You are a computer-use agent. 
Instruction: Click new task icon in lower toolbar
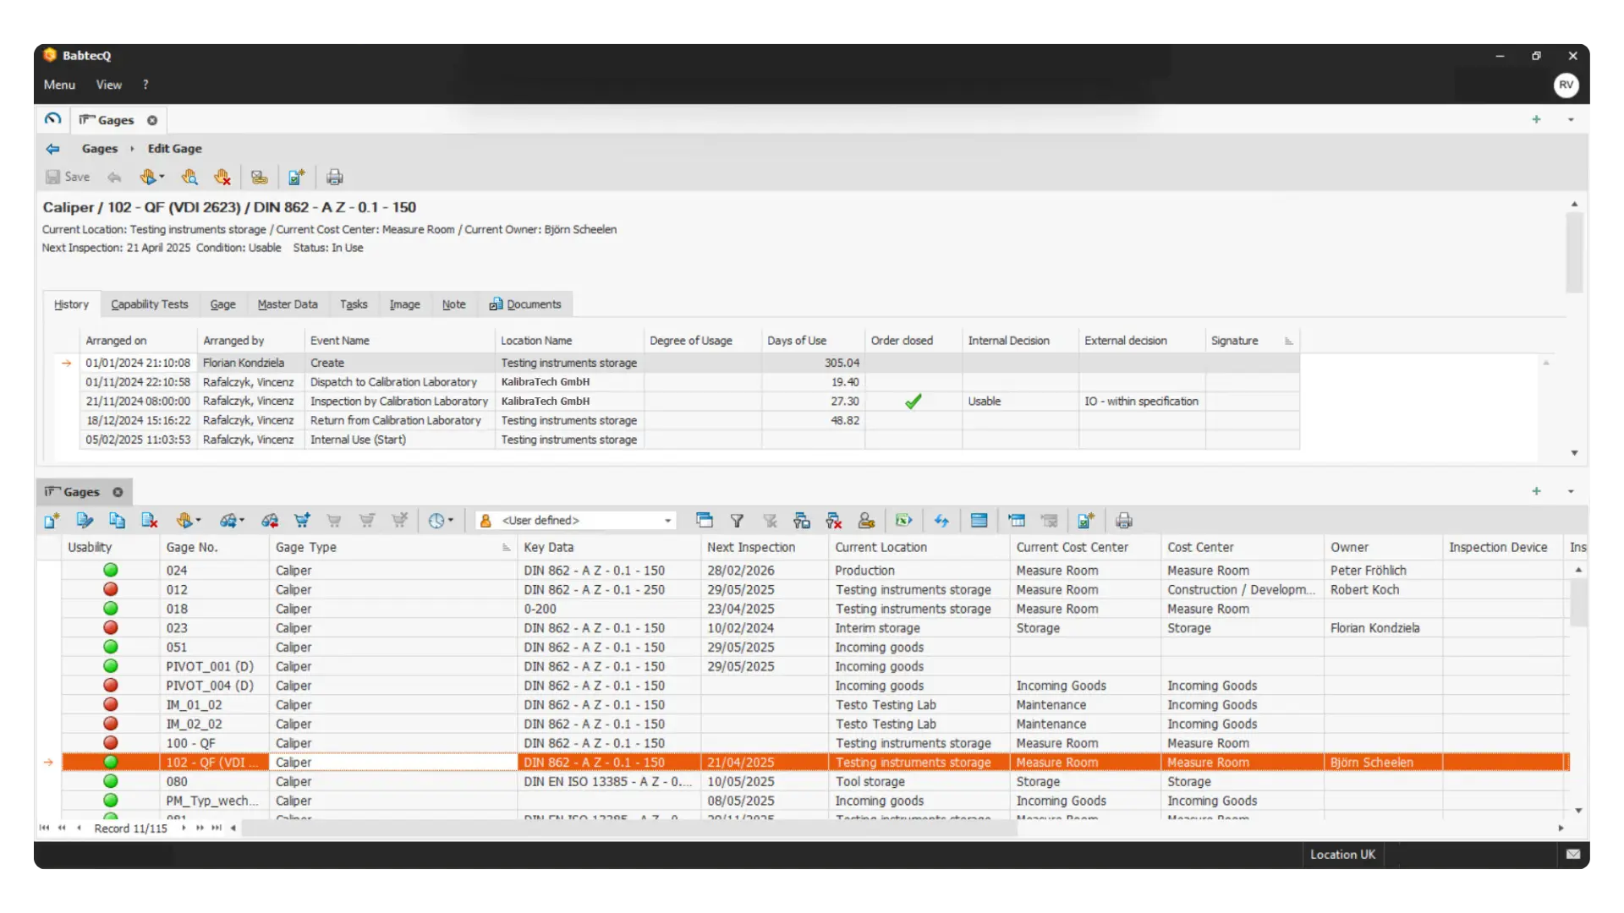(1086, 521)
